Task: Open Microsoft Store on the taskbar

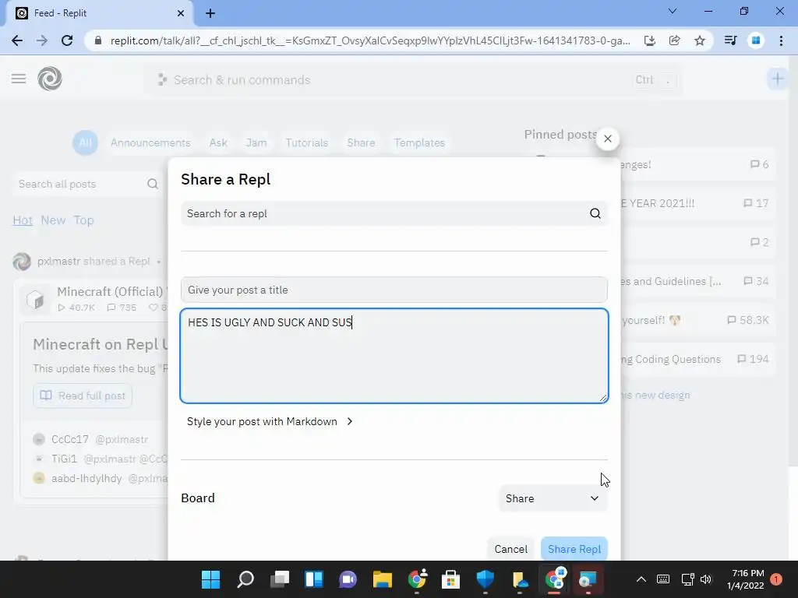Action: click(450, 579)
